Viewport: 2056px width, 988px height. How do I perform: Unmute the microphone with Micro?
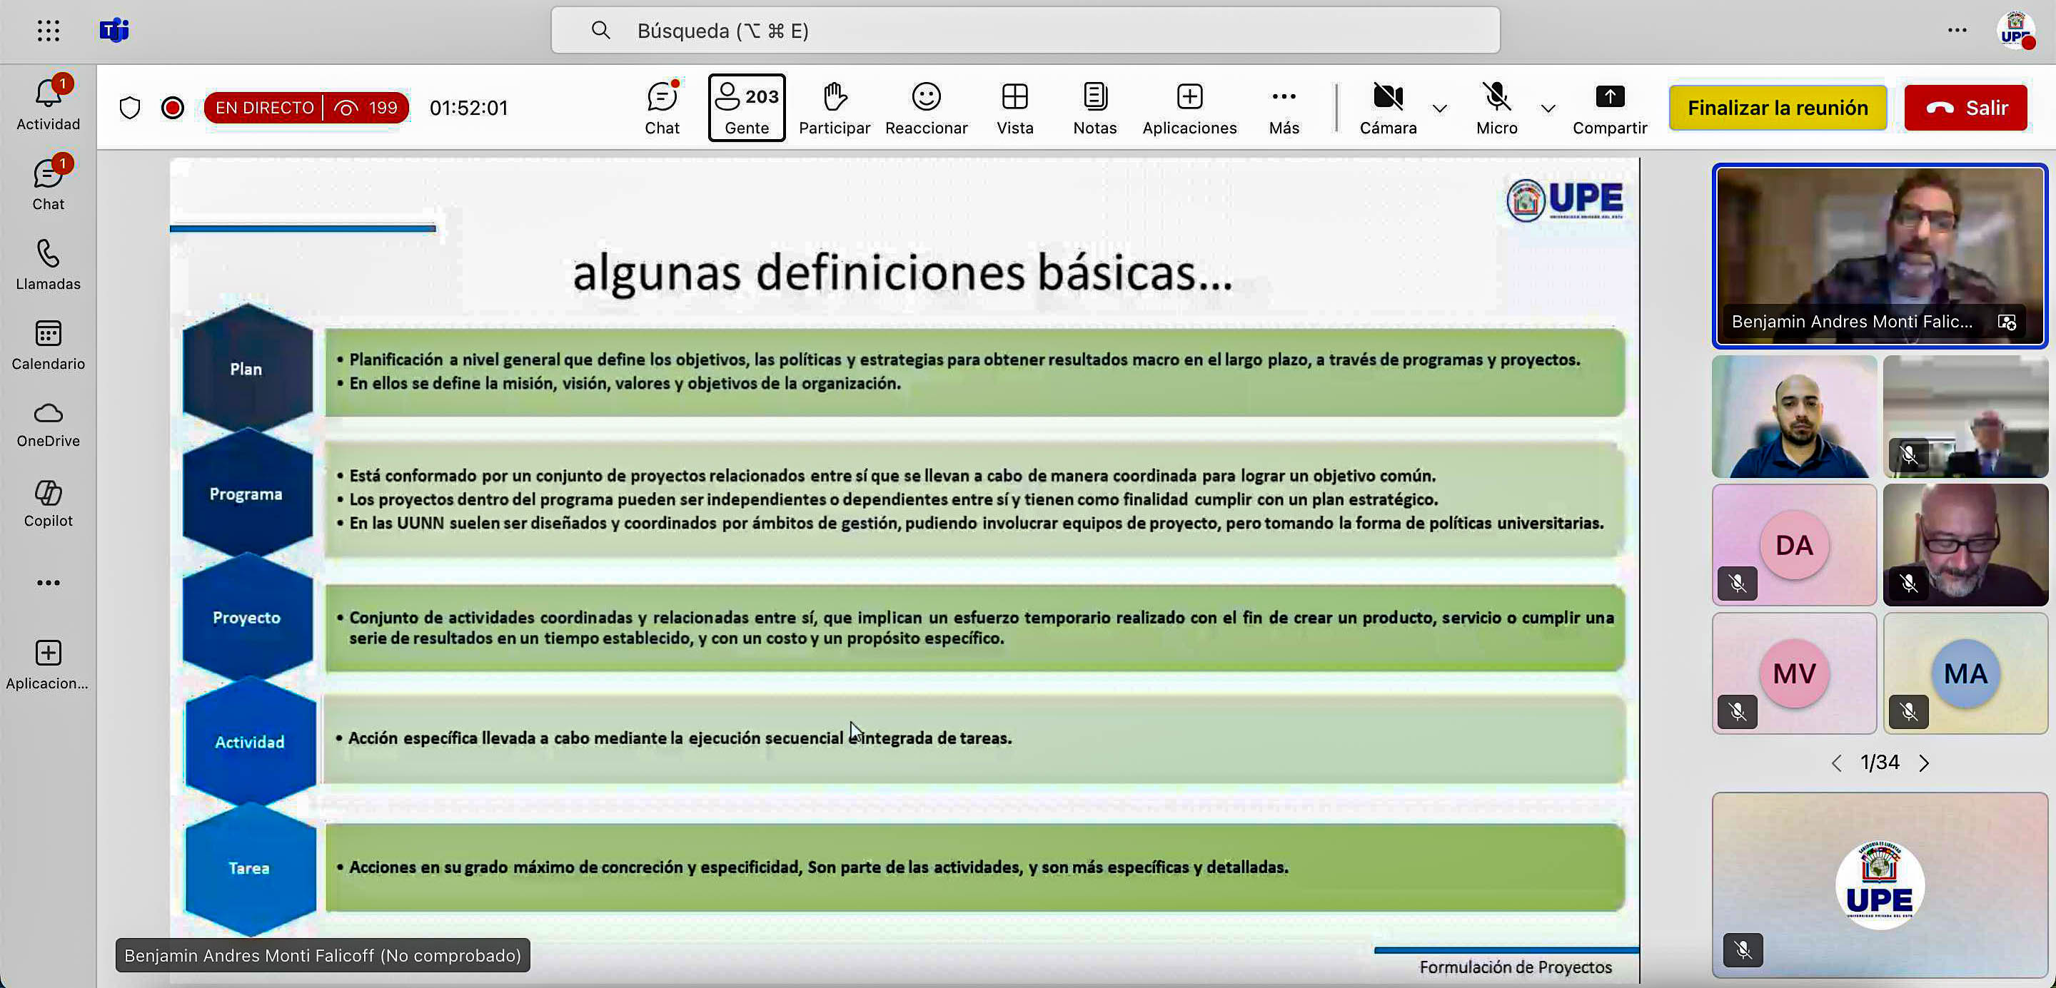click(1496, 108)
